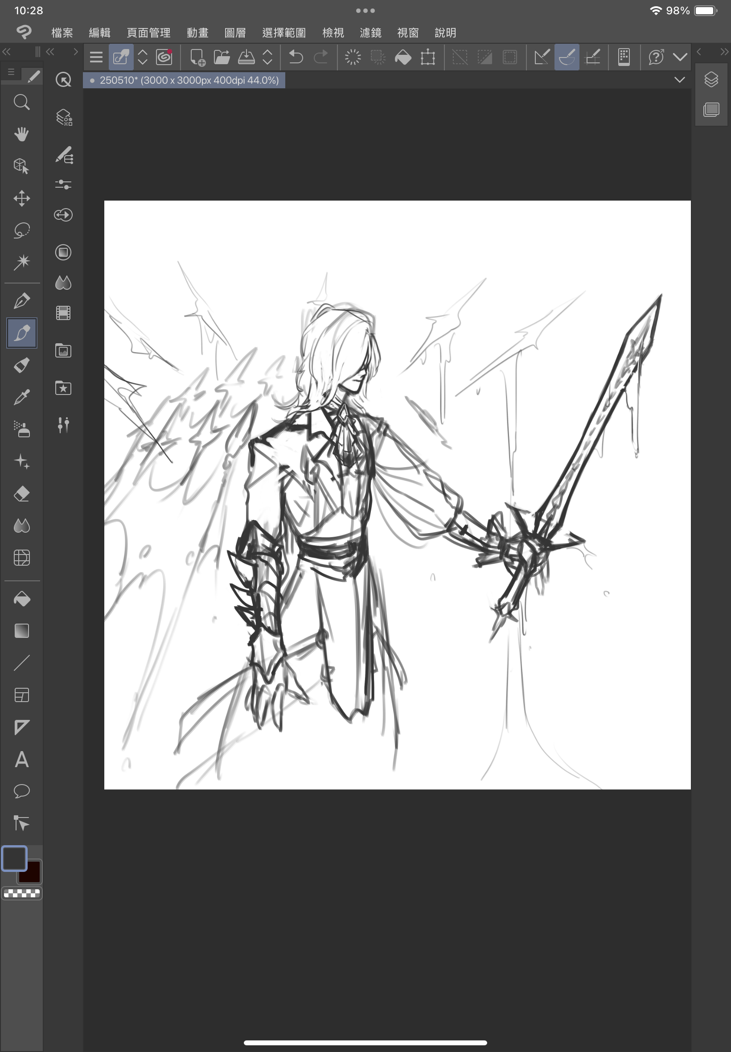
Task: Open the Animation cels film icon
Action: click(63, 313)
